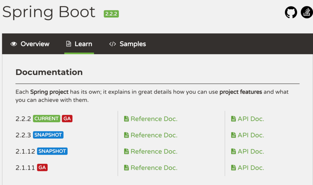
Task: Open Reference Doc. for version 2.2.2
Action: [154, 119]
